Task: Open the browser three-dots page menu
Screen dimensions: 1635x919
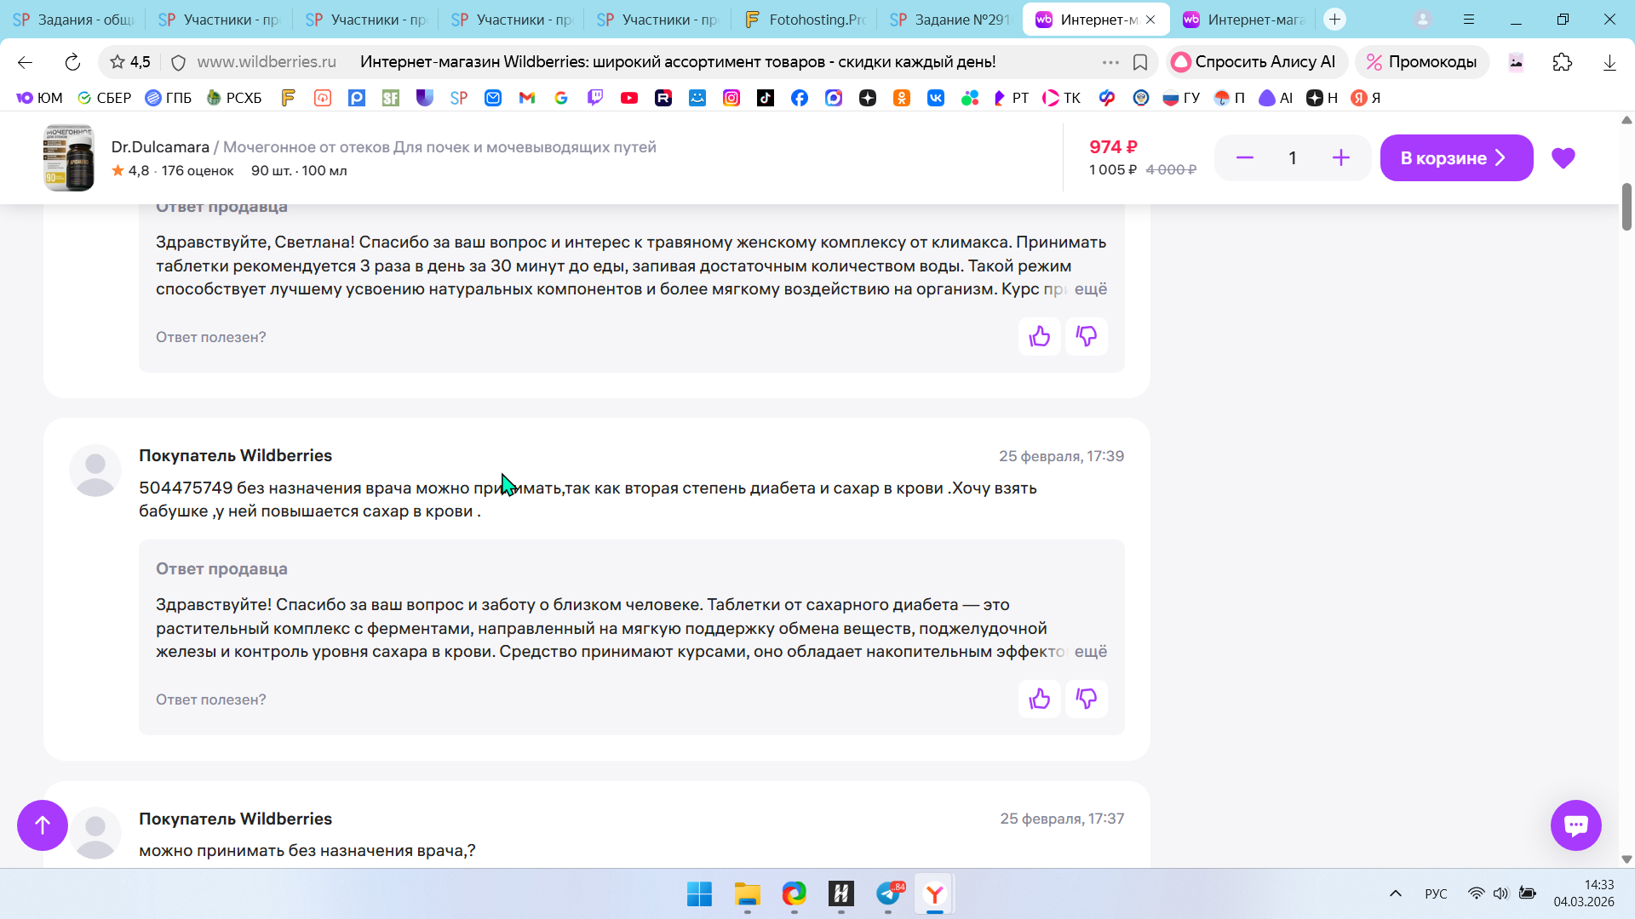Action: click(x=1110, y=62)
